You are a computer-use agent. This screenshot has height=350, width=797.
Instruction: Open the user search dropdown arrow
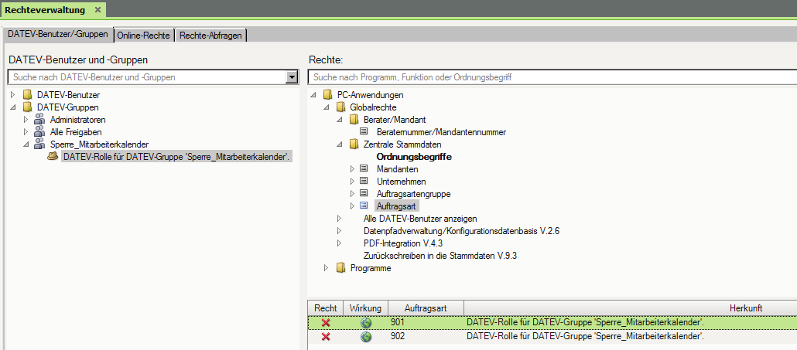[292, 77]
